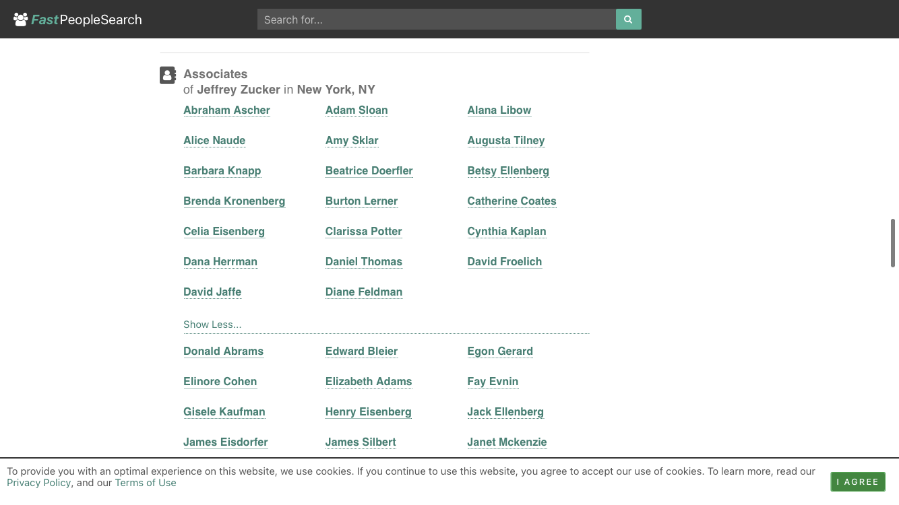This screenshot has height=505, width=899.
Task: Open Egon Gerard's profile
Action: click(x=500, y=351)
